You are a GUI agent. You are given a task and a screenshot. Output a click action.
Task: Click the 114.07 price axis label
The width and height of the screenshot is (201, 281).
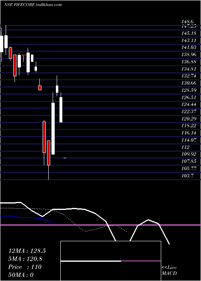click(189, 140)
